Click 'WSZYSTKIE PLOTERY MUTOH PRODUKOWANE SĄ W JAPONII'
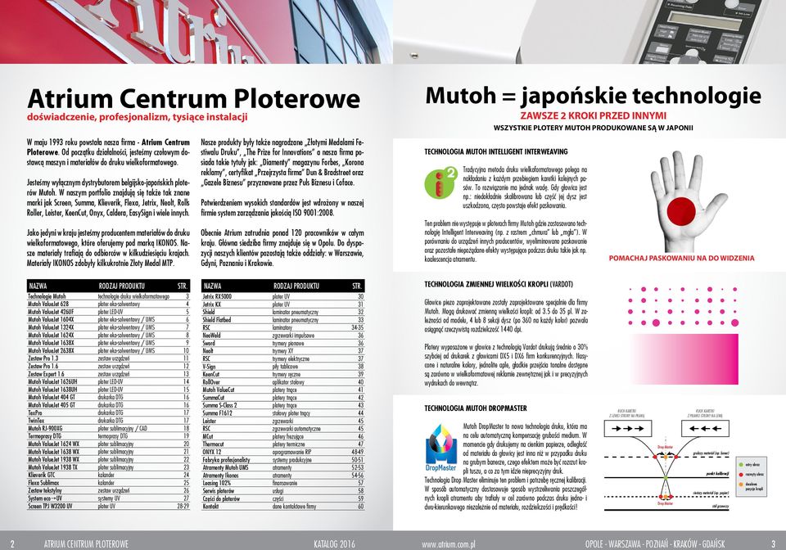The width and height of the screenshot is (786, 550). point(593,128)
